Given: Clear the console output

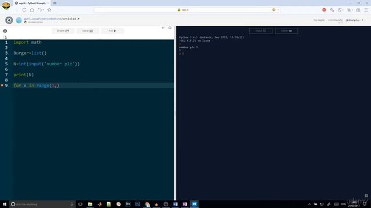Looking at the screenshot, I should point(286,31).
